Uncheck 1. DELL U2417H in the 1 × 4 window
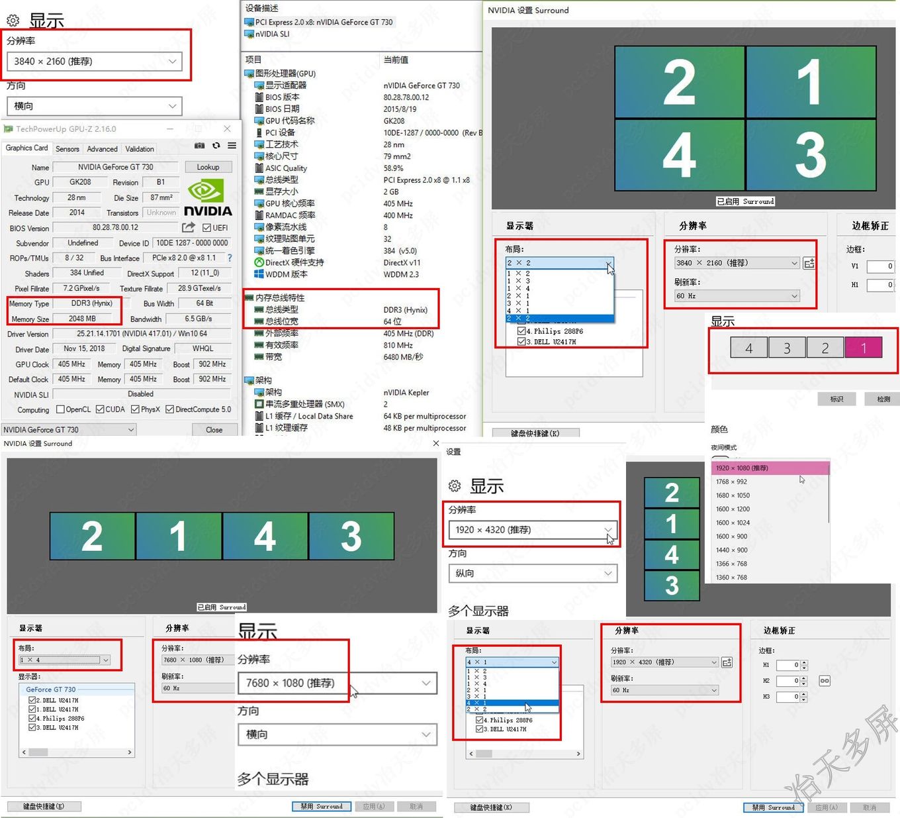Screen dimensions: 900x818 coord(32,709)
